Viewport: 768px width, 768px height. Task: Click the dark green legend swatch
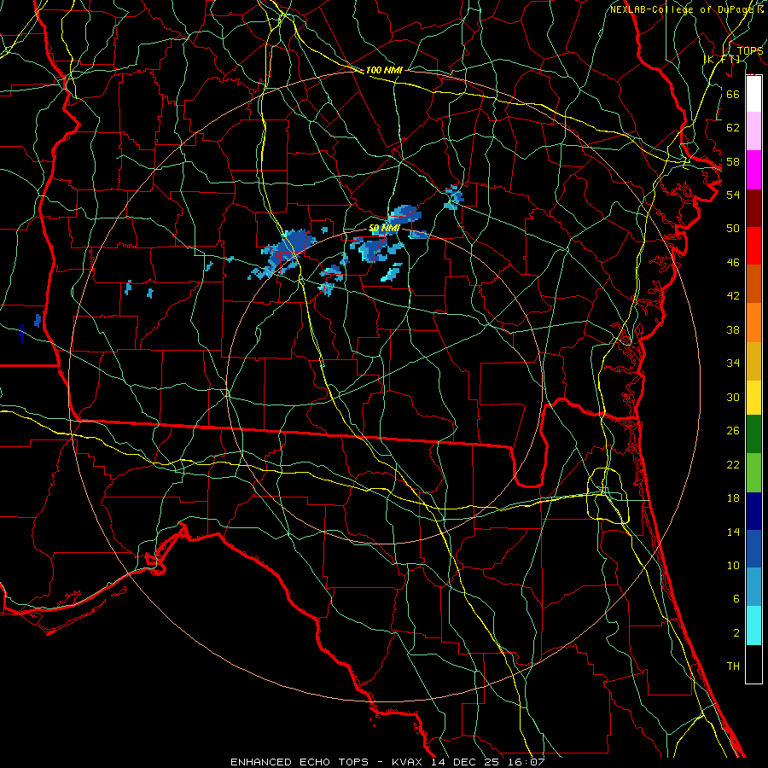753,434
